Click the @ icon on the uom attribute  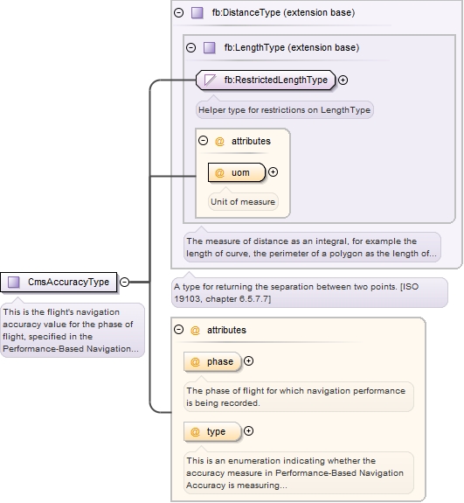[219, 173]
